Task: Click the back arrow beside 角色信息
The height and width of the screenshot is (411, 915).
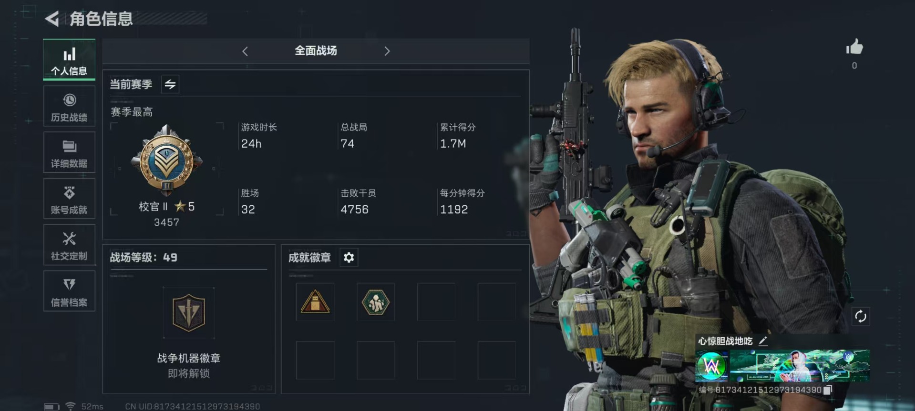Action: click(52, 19)
